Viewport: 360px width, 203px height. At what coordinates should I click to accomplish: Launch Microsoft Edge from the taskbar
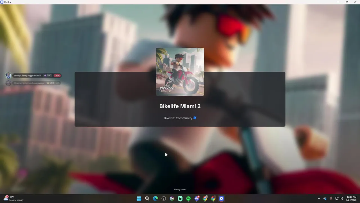pos(155,198)
